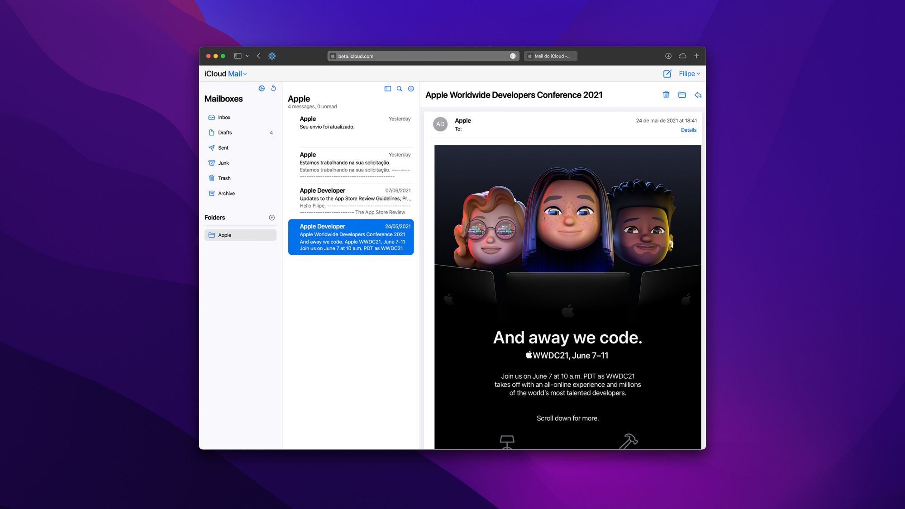
Task: Open a new Safari tab with plus
Action: [696, 56]
